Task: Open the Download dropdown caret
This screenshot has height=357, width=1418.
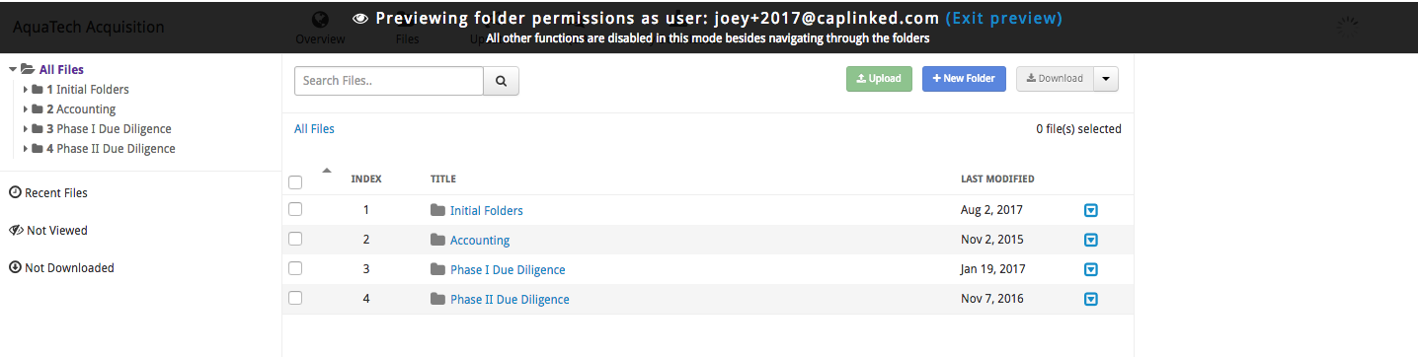Action: click(1106, 79)
